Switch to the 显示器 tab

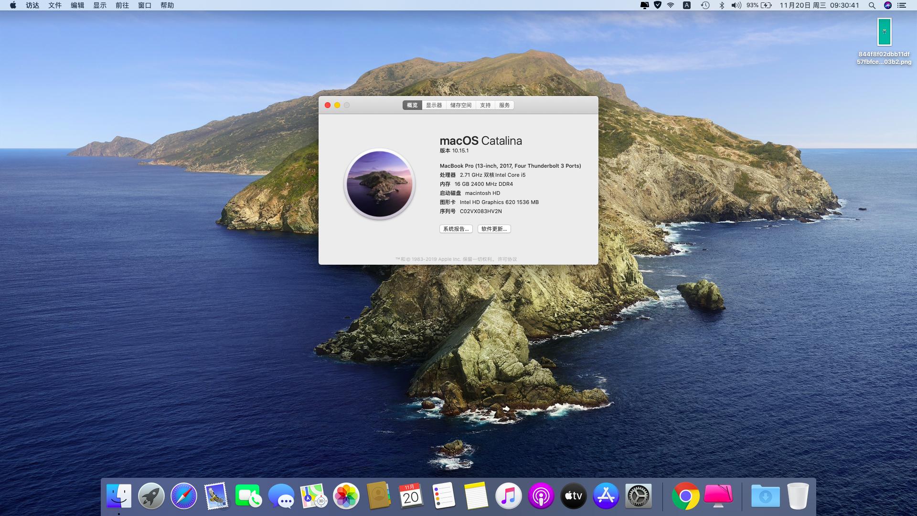pyautogui.click(x=434, y=105)
